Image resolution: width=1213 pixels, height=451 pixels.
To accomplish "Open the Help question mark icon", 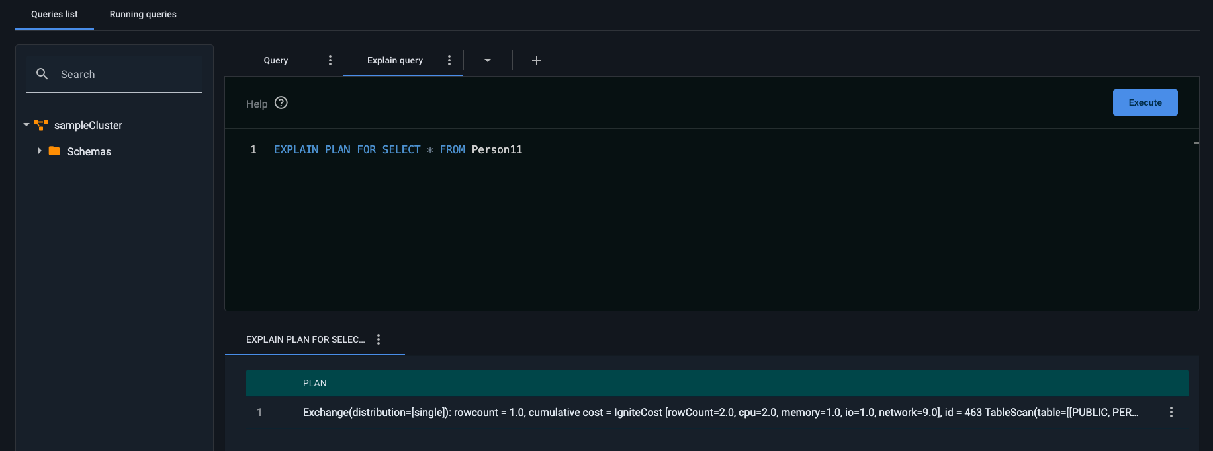I will pos(281,102).
